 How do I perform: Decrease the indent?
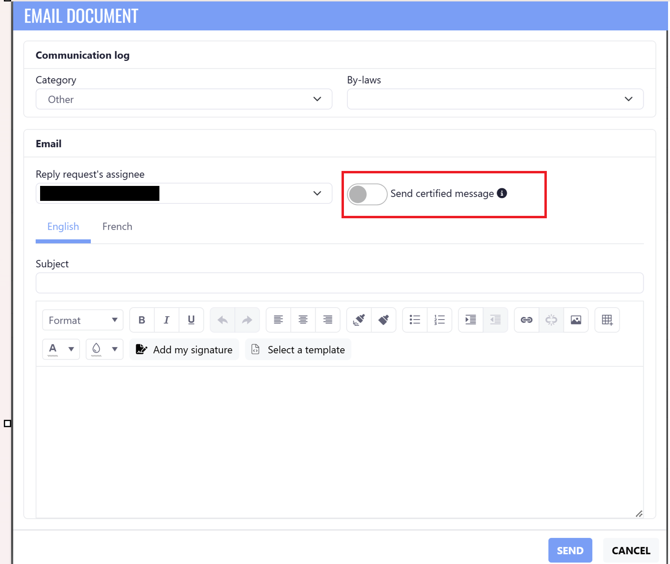click(x=495, y=320)
